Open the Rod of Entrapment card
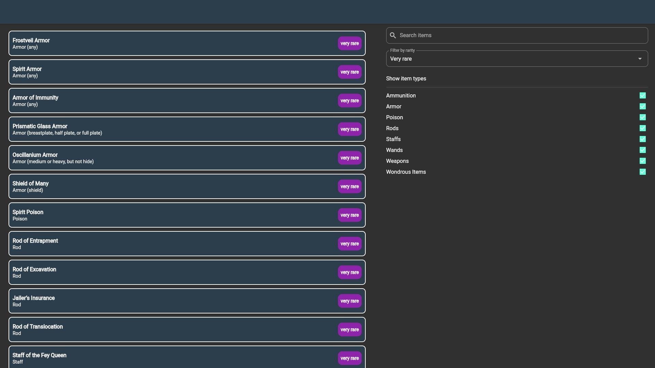The height and width of the screenshot is (368, 655). point(171,244)
